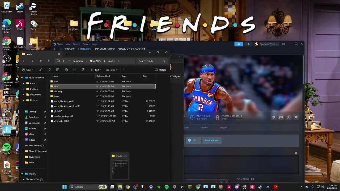The height and width of the screenshot is (191, 340).
Task: Click the Rename icon in Explorer toolbar
Action: pos(66,70)
